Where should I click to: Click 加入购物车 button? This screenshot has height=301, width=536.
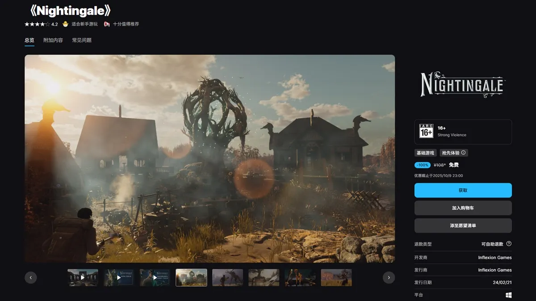(x=463, y=208)
